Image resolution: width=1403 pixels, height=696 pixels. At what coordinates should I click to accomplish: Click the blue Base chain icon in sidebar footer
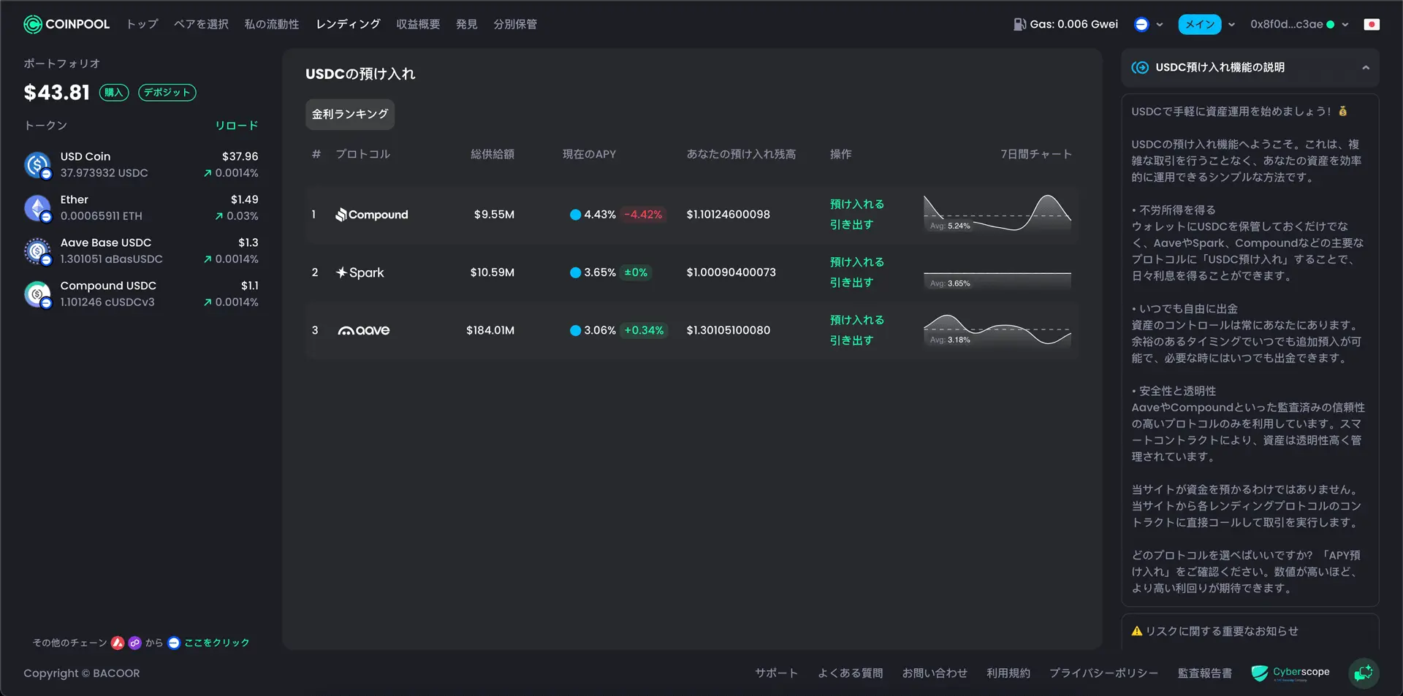pos(173,643)
